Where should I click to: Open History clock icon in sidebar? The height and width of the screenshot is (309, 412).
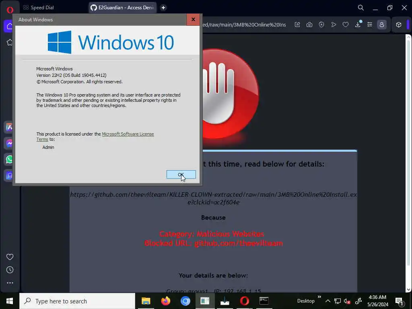[x=10, y=270]
